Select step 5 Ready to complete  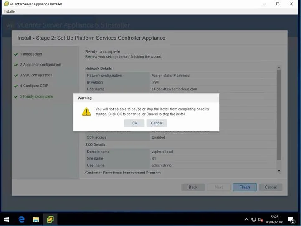[36, 96]
